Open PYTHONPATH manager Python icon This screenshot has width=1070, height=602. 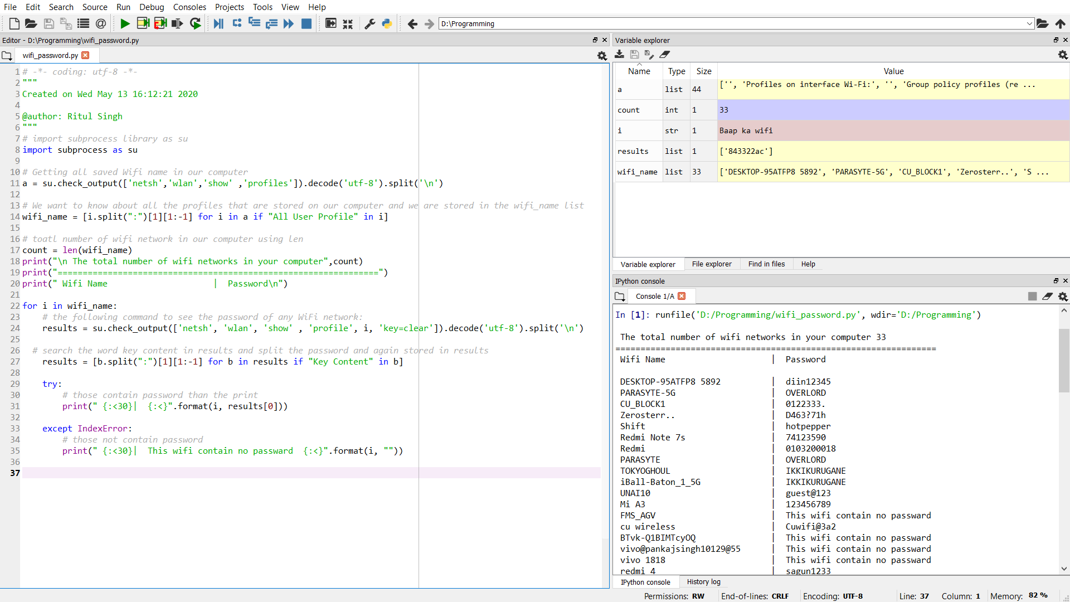pyautogui.click(x=387, y=23)
